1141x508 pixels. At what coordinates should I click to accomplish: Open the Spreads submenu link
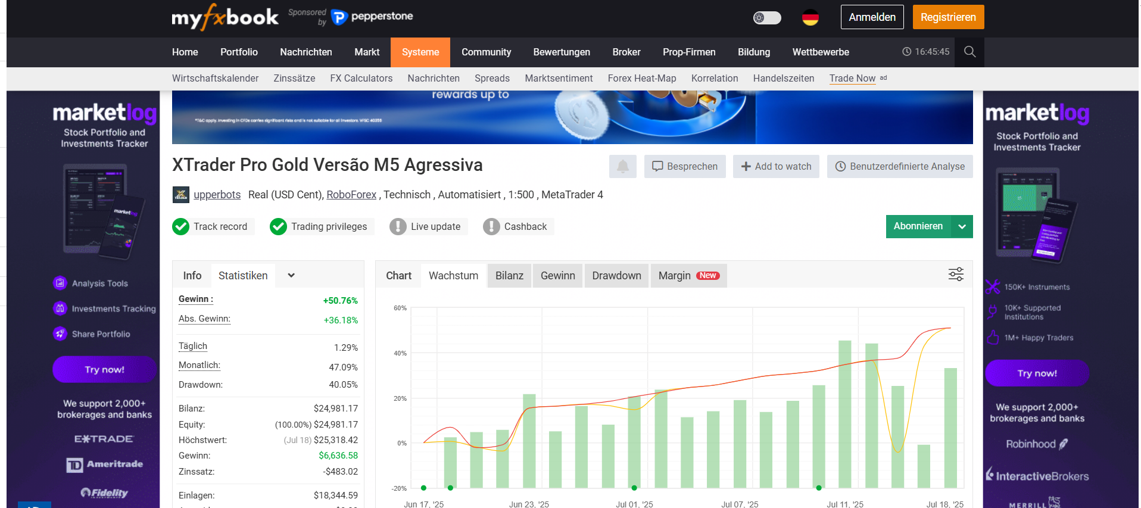(492, 78)
